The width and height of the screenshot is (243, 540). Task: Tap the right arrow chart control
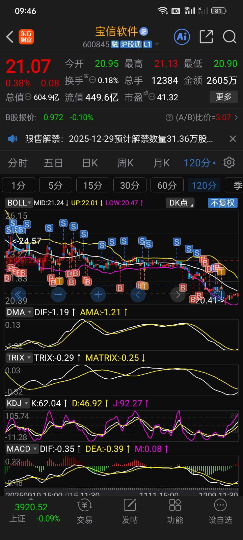[x=178, y=294]
